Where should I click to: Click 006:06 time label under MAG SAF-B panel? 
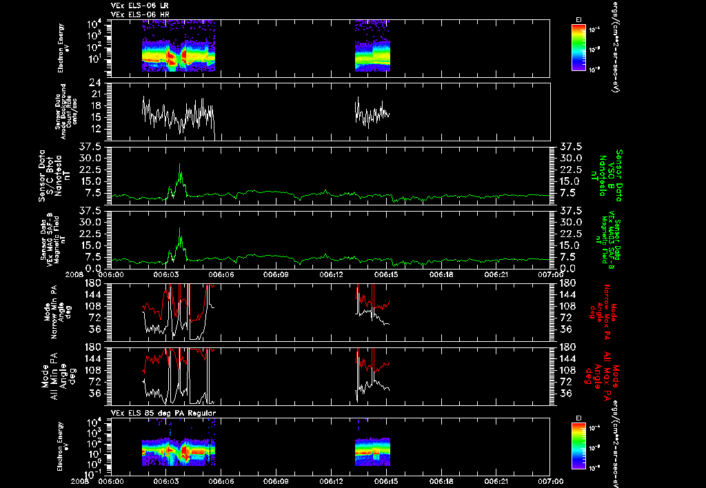221,274
